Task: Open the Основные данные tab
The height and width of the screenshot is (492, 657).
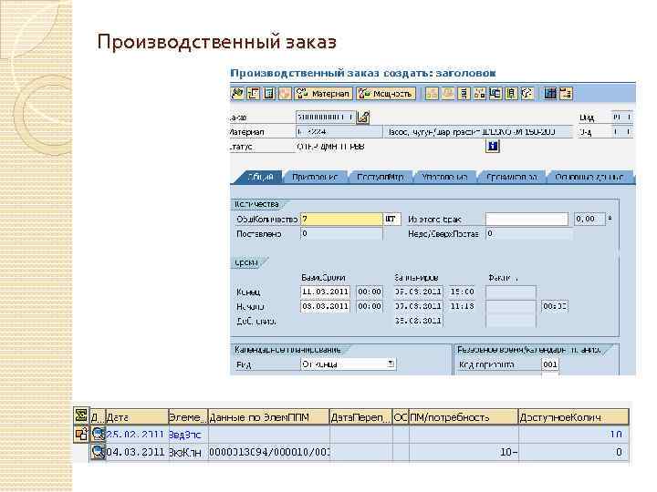Action: pyautogui.click(x=589, y=177)
